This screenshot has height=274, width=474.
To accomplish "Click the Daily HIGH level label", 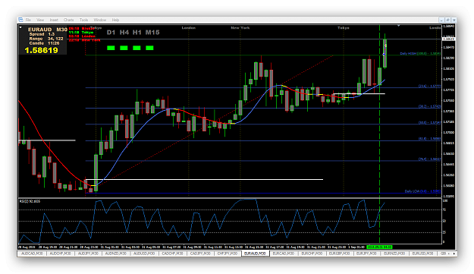I will pyautogui.click(x=420, y=54).
